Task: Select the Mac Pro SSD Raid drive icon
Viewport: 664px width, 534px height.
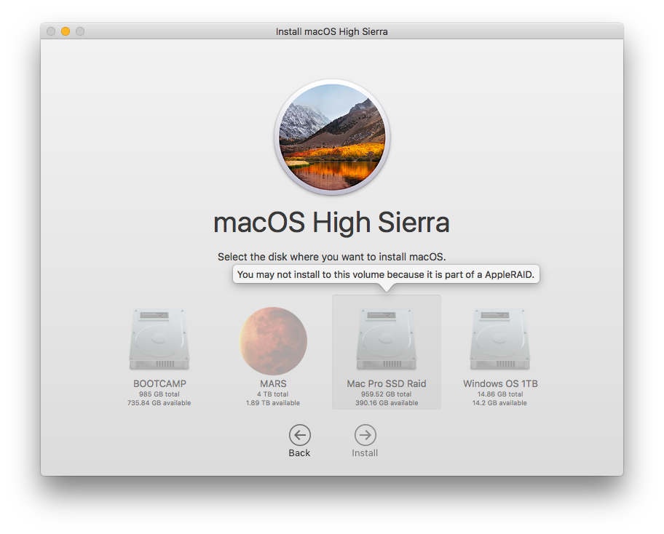Action: (x=387, y=340)
